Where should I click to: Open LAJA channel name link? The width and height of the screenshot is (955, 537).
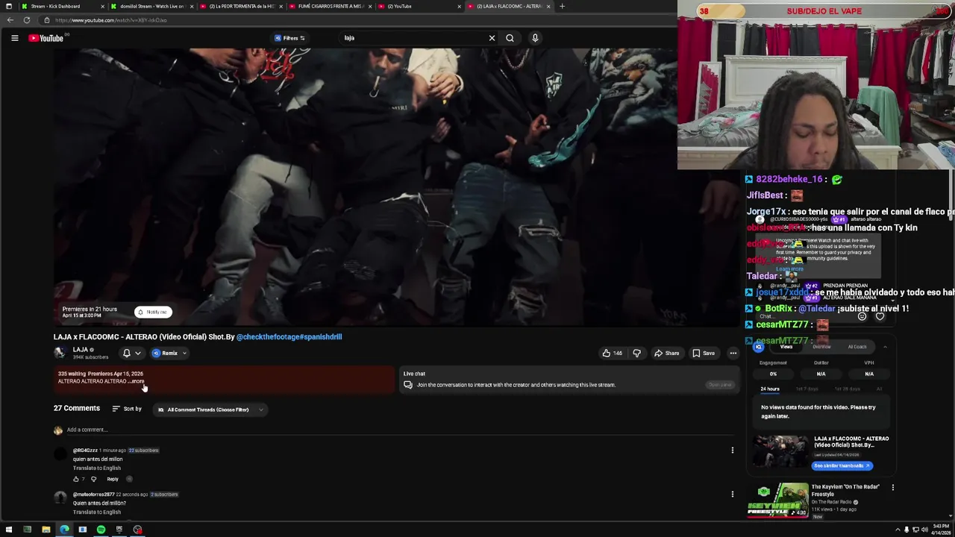(x=81, y=350)
